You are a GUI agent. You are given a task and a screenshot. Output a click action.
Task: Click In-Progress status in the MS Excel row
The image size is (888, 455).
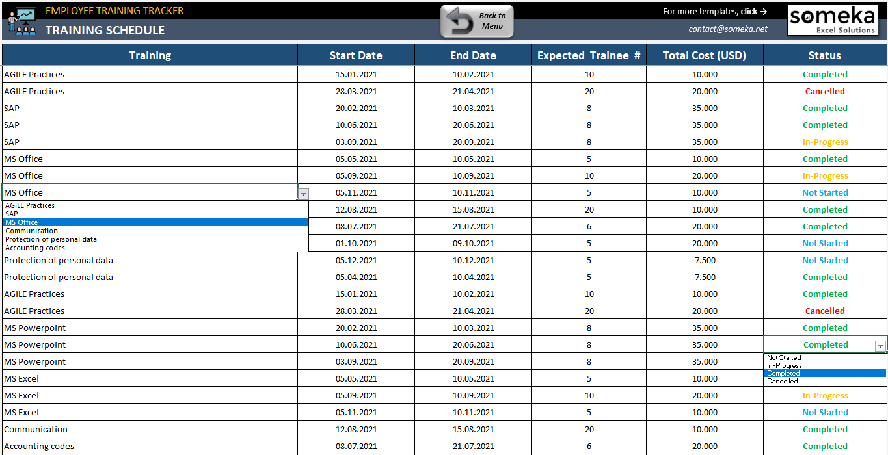coord(825,395)
